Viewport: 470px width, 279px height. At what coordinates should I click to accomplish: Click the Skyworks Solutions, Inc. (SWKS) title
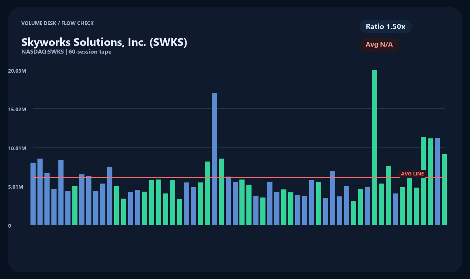point(104,42)
